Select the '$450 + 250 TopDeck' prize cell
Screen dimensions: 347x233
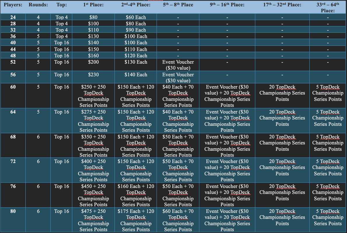point(93,195)
